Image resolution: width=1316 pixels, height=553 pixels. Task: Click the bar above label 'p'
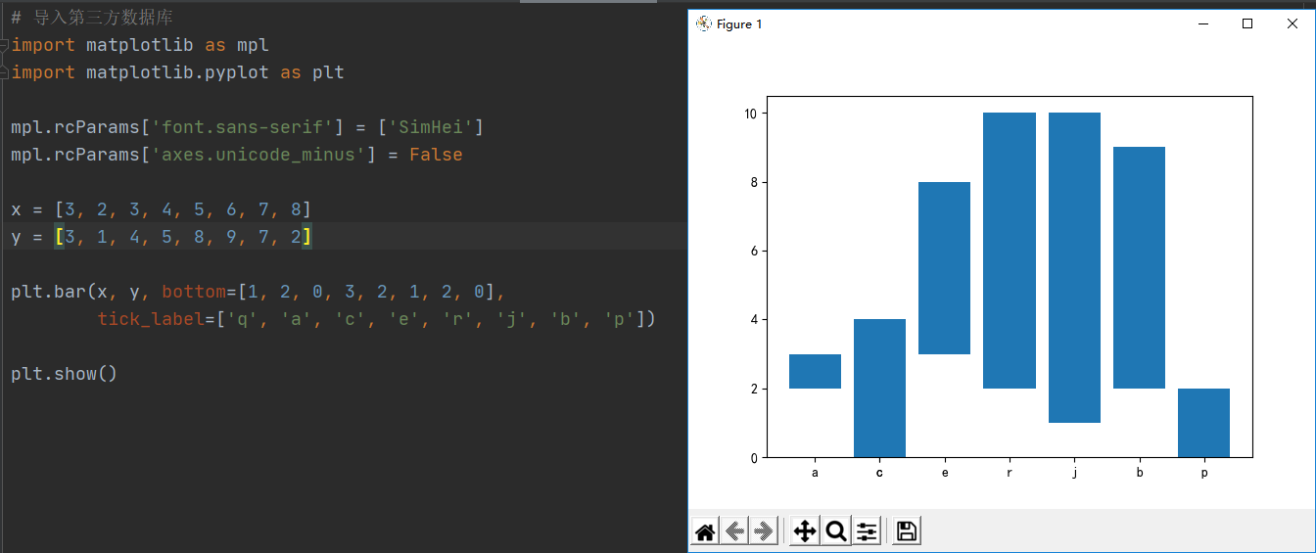(1203, 423)
